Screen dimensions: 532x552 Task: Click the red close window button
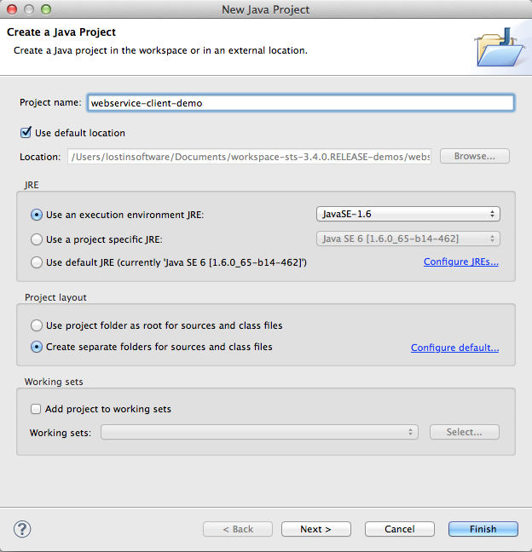[x=12, y=9]
